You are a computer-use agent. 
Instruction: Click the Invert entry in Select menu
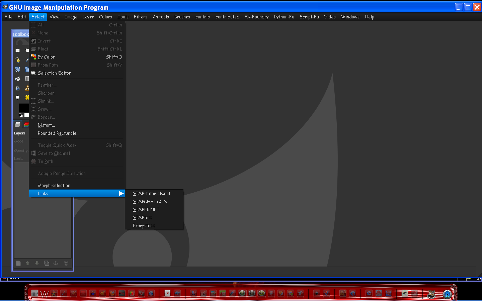pos(77,41)
